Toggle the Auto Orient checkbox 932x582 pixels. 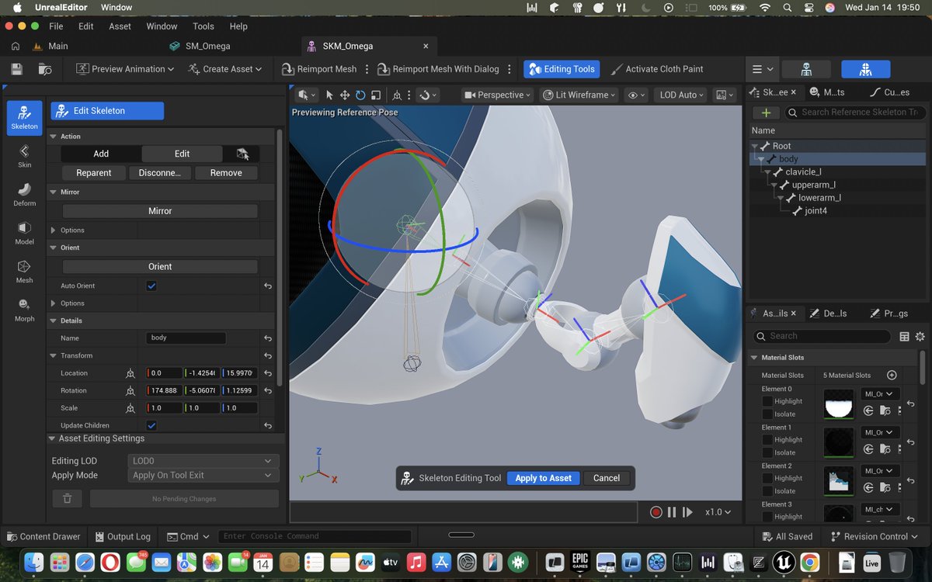coord(151,286)
